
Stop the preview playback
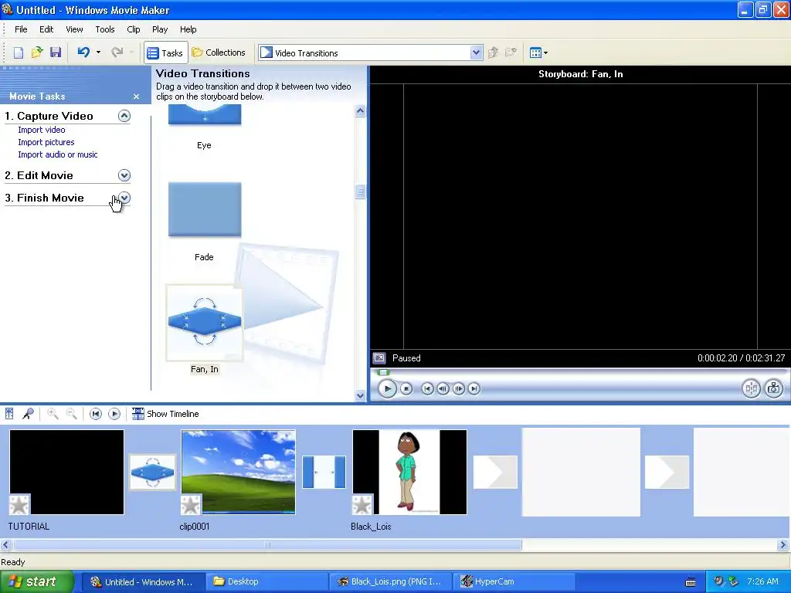click(406, 389)
